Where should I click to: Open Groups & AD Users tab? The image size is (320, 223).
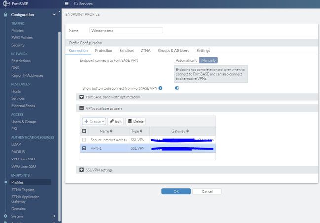coord(174,51)
